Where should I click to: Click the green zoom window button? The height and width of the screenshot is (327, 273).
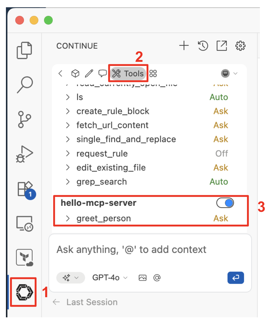pos(48,20)
